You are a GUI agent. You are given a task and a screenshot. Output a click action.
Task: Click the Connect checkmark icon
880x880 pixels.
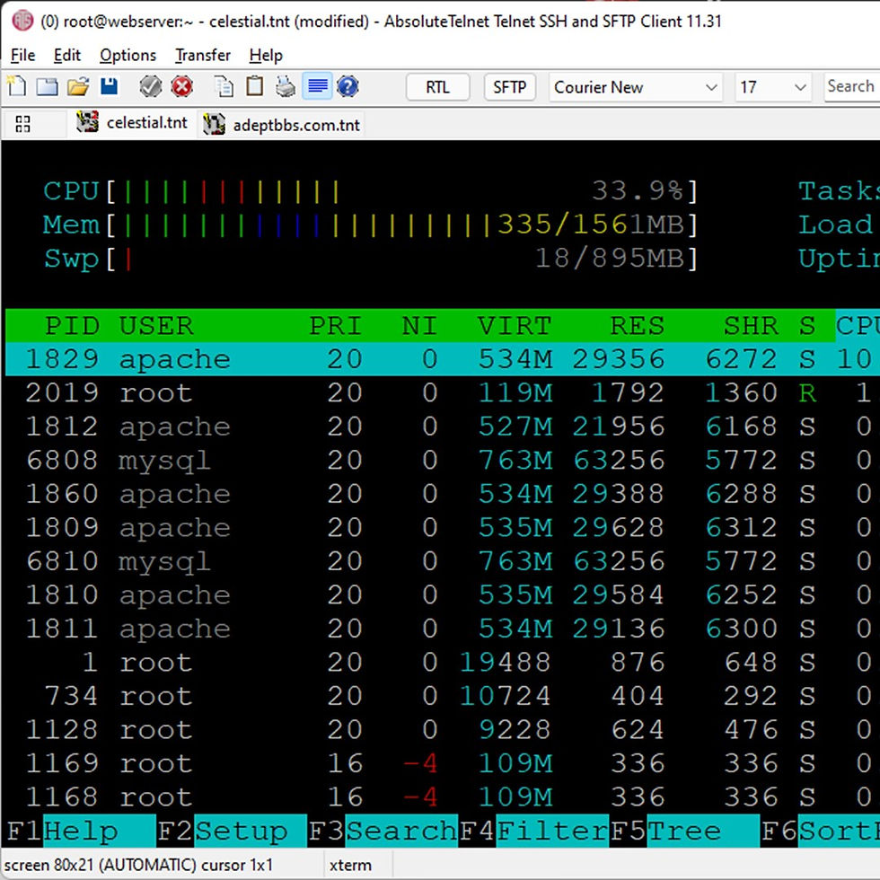pyautogui.click(x=151, y=87)
